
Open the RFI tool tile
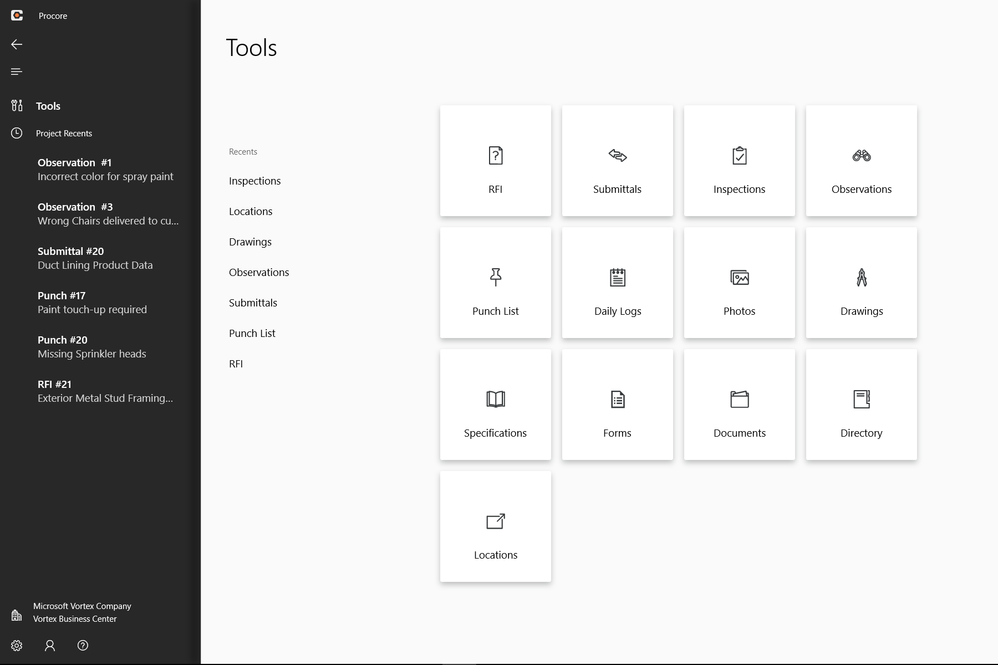[x=495, y=161]
